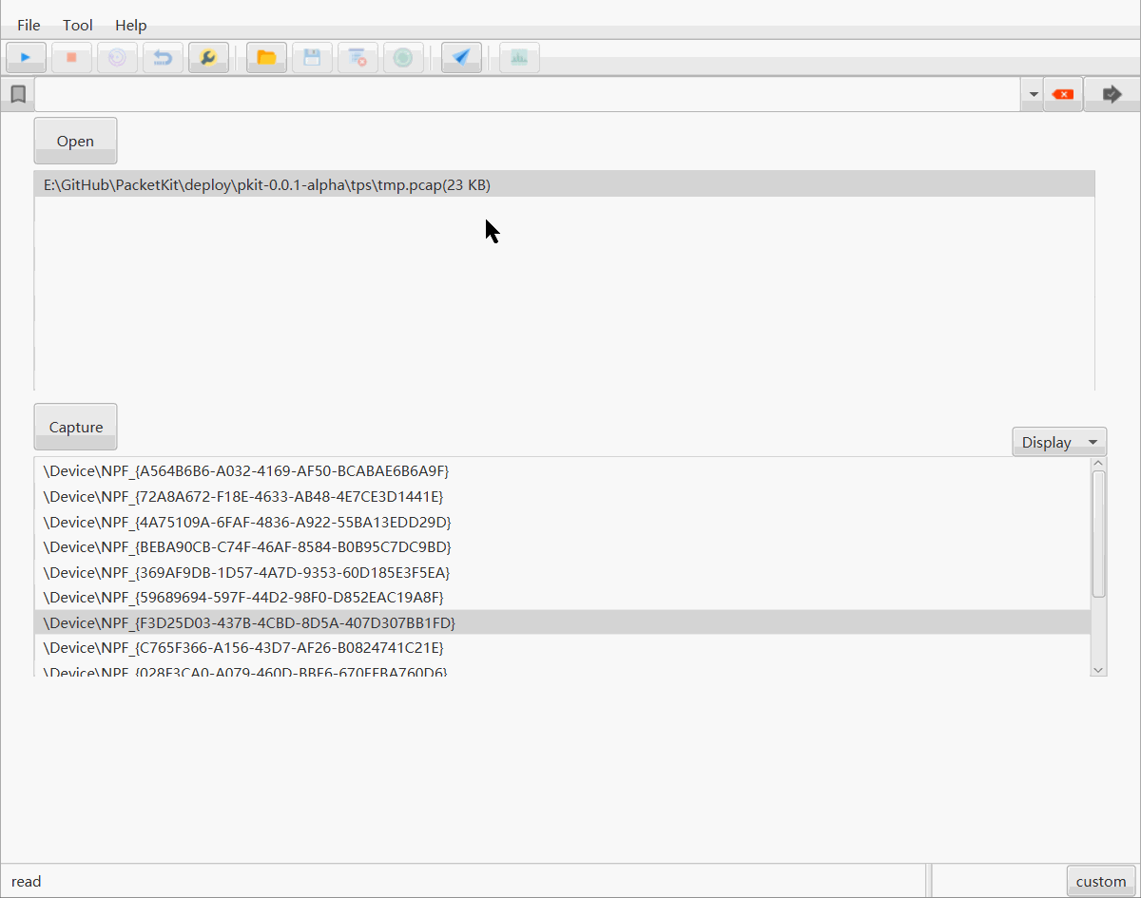Open the Display dropdown
This screenshot has width=1141, height=898.
1059,442
